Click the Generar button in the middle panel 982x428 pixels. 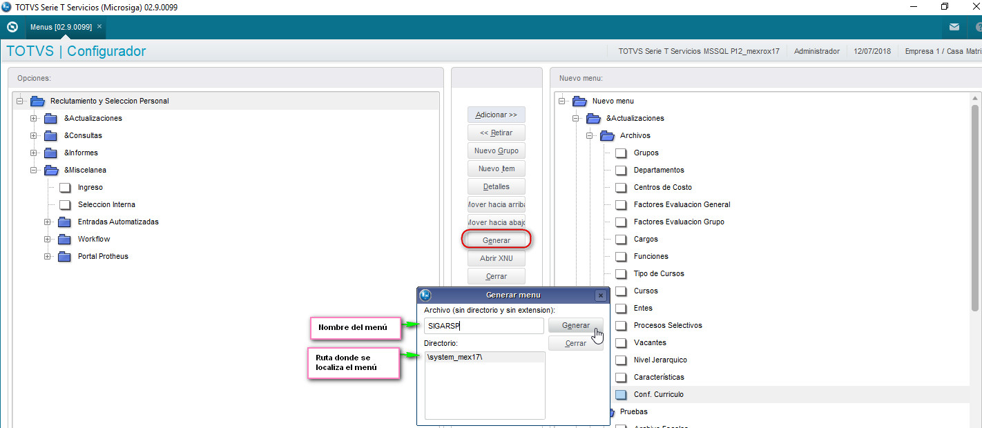(x=497, y=240)
